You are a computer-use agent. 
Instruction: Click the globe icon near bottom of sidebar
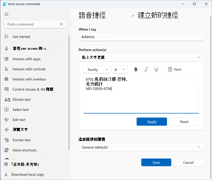click(x=6, y=164)
